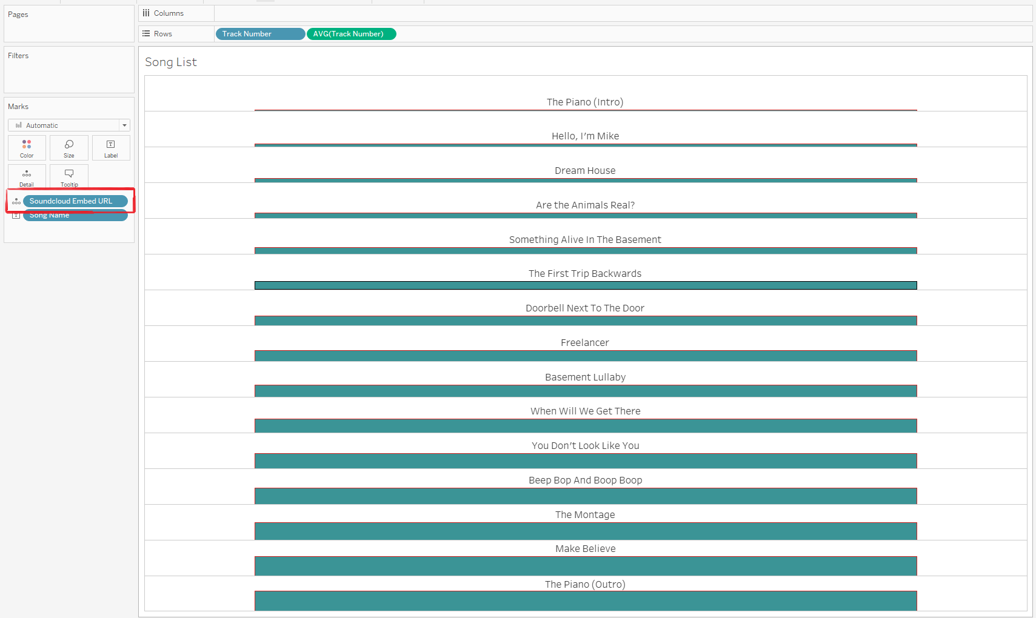Click the label 'The Piano (Outro)'
Image resolution: width=1036 pixels, height=618 pixels.
[x=585, y=585]
